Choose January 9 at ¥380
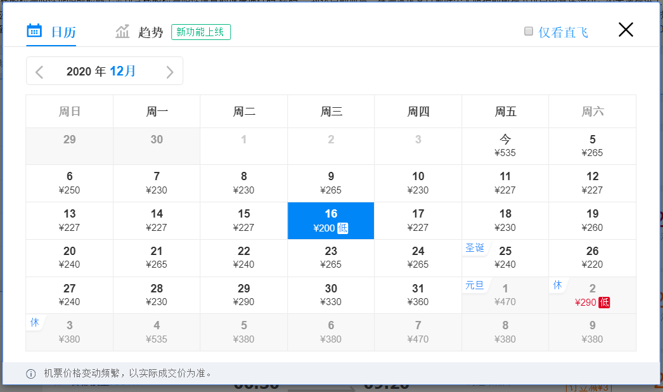The height and width of the screenshot is (392, 663). click(593, 332)
